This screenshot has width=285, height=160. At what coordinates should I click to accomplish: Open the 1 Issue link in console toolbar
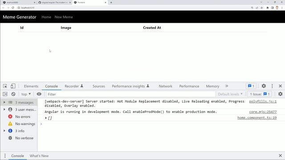(x=260, y=94)
